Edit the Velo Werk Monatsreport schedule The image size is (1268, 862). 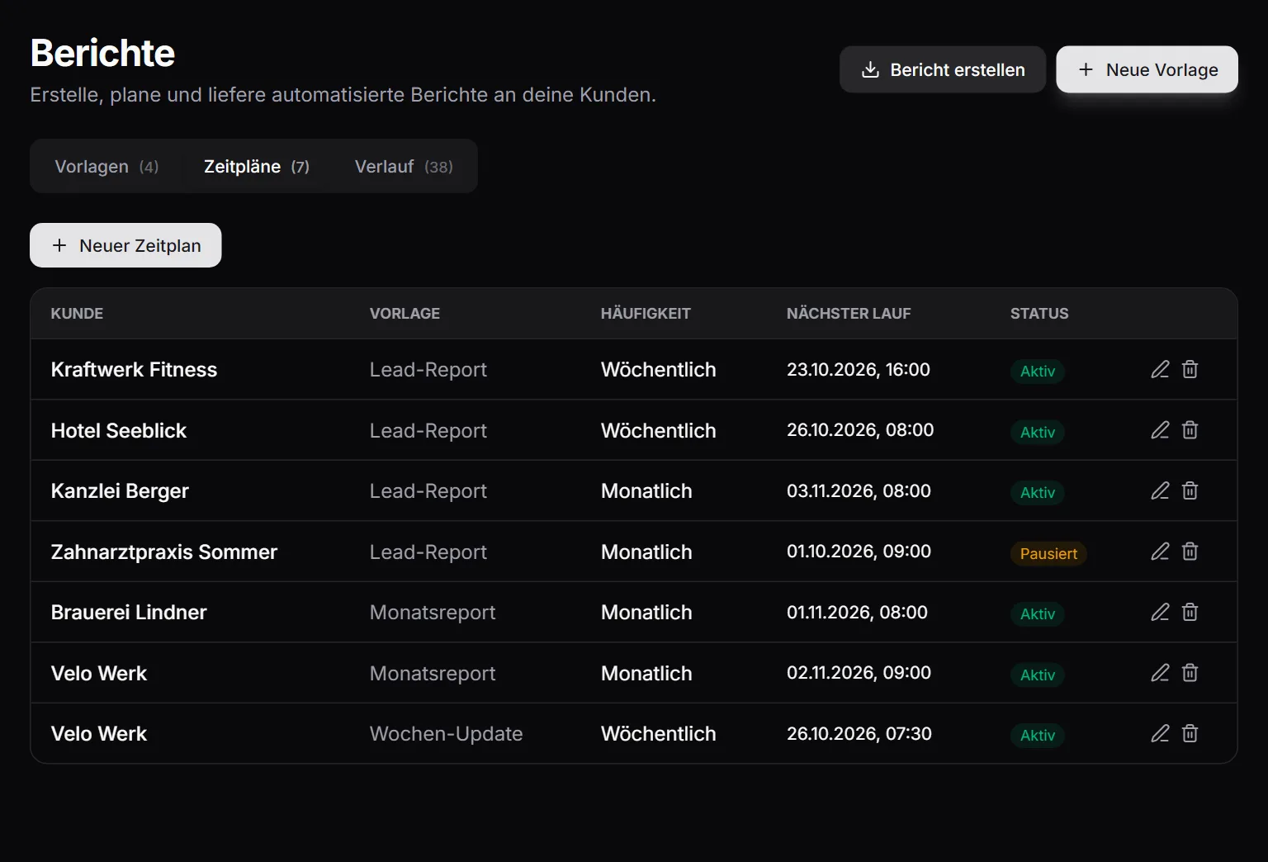pos(1160,673)
